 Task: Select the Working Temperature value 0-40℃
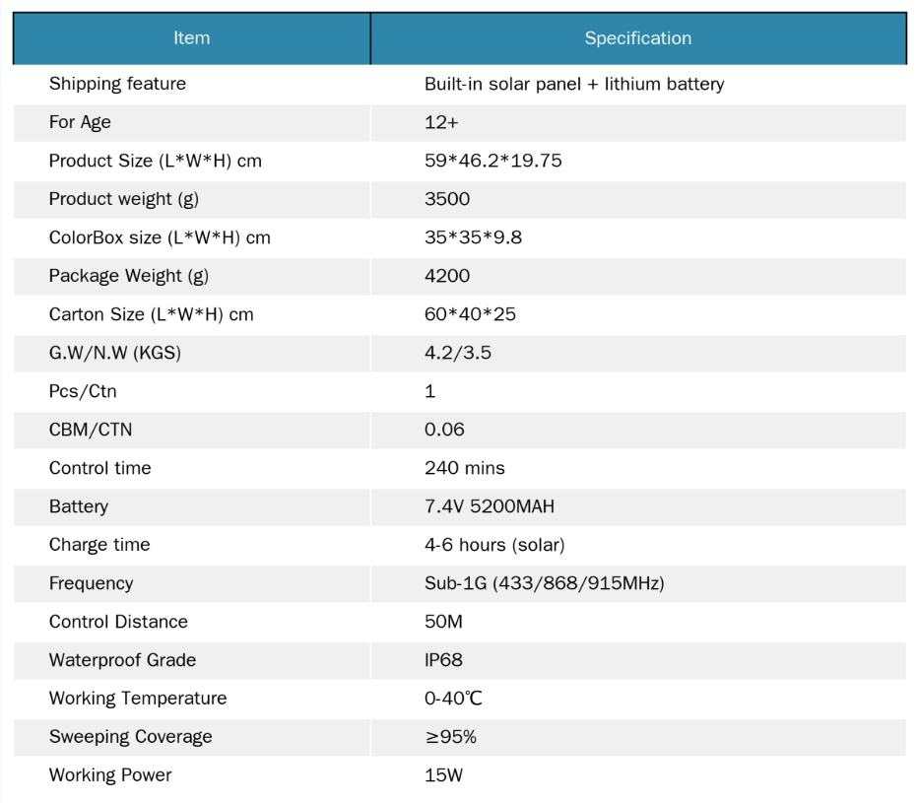(453, 699)
